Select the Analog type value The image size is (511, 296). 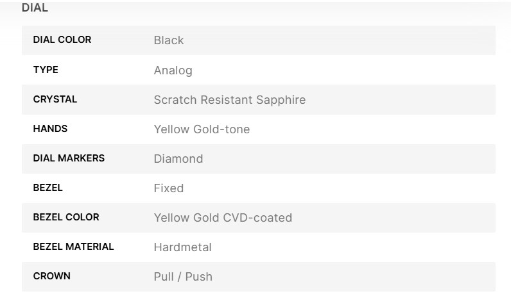pos(173,70)
